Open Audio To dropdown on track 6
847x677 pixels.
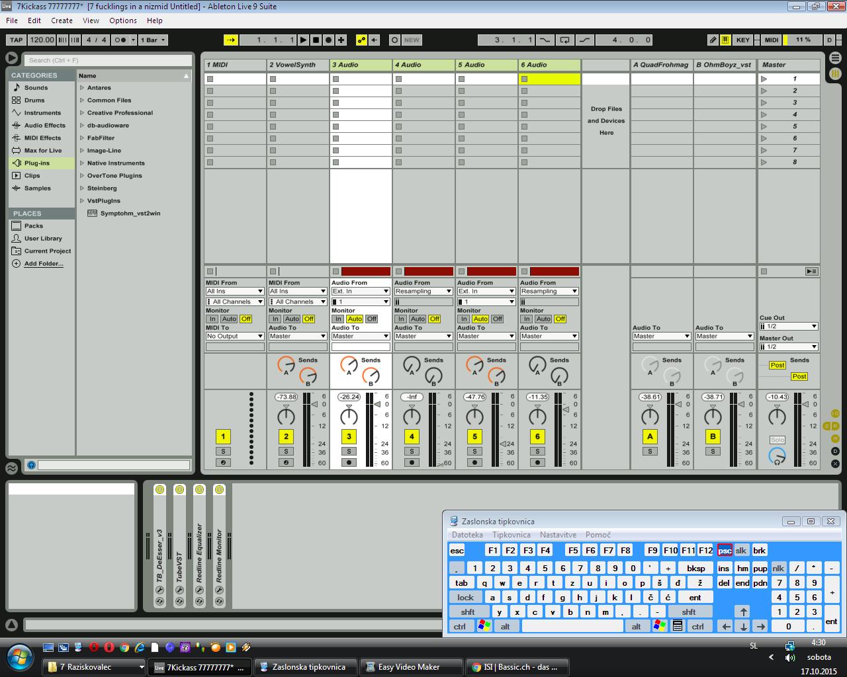tap(549, 336)
